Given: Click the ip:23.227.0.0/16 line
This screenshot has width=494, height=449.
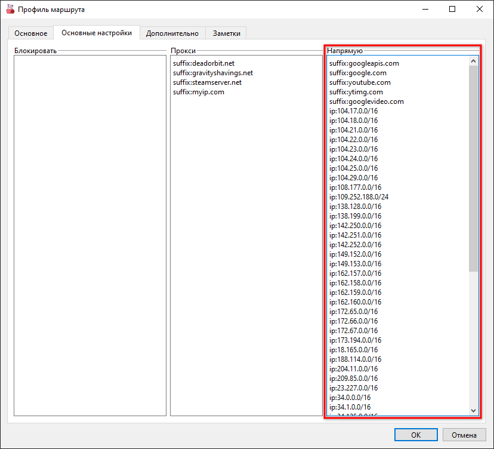Looking at the screenshot, I should tap(353, 388).
